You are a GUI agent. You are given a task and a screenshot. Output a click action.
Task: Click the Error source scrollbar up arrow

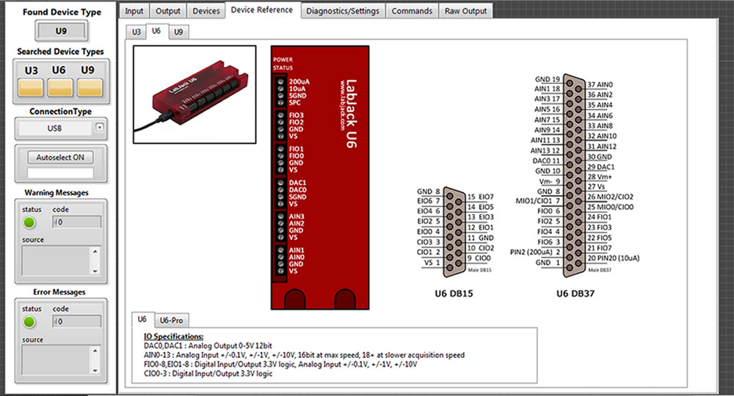[95, 351]
